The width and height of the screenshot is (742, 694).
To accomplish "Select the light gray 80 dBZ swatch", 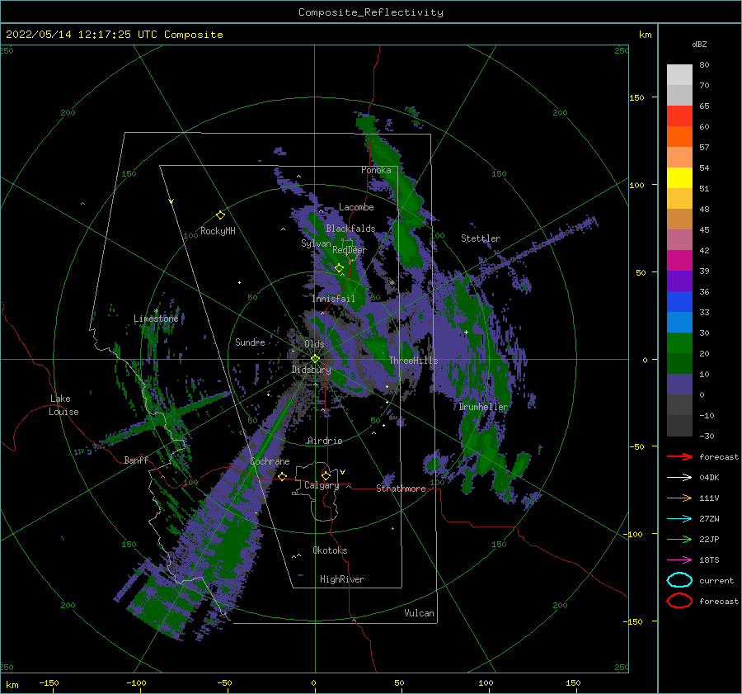I will (x=679, y=75).
